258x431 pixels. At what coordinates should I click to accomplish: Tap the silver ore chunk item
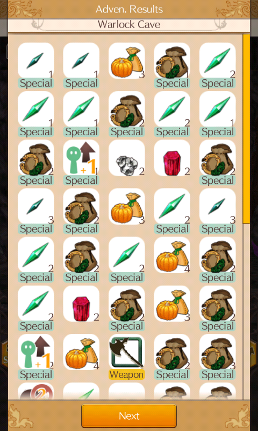[127, 158]
